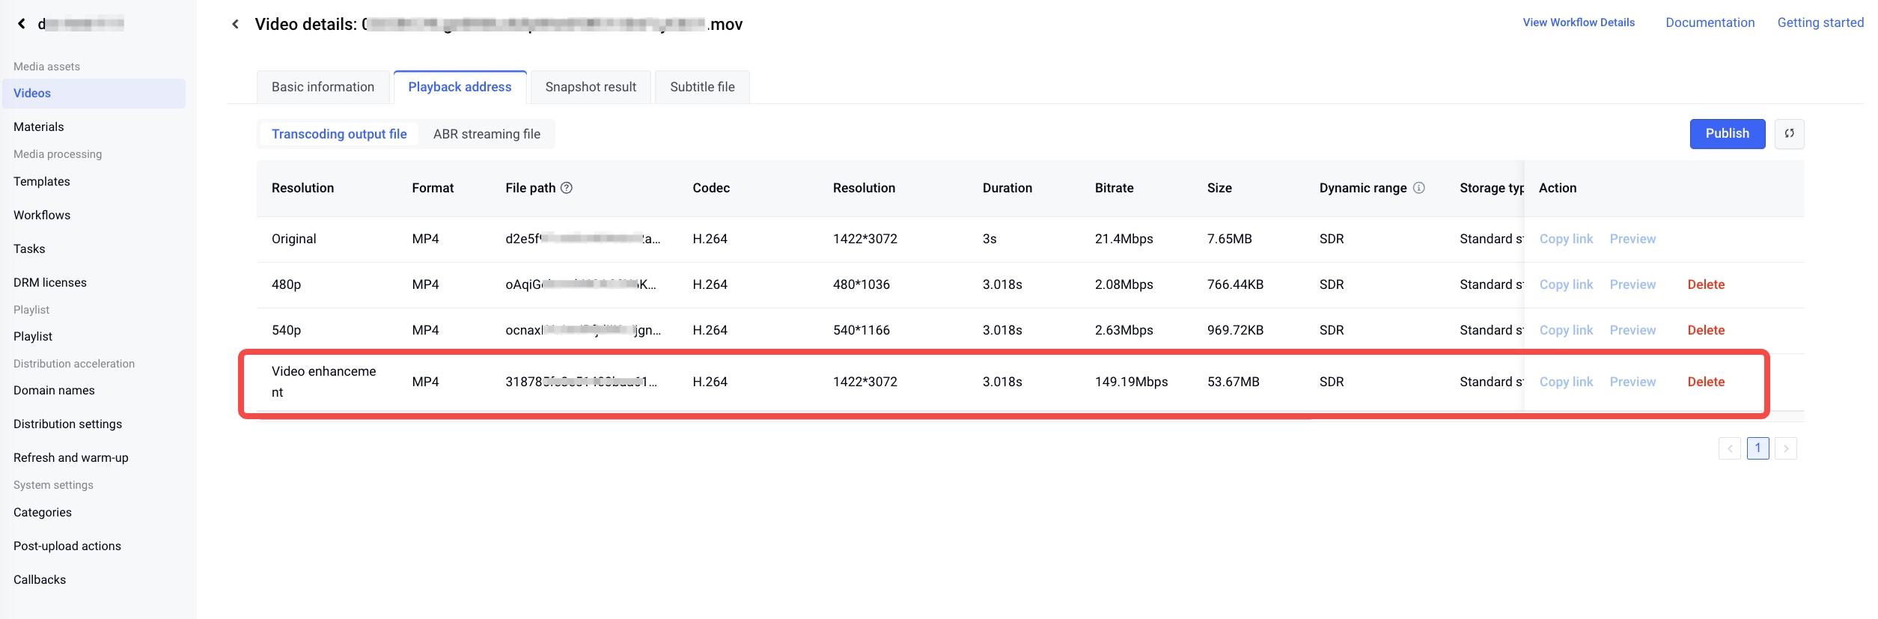The width and height of the screenshot is (1878, 619).
Task: Delete the 540p output file
Action: click(x=1706, y=330)
